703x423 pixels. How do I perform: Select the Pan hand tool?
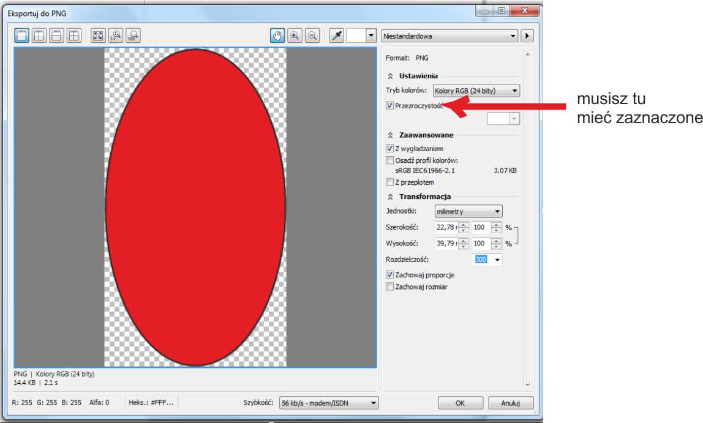[x=277, y=36]
